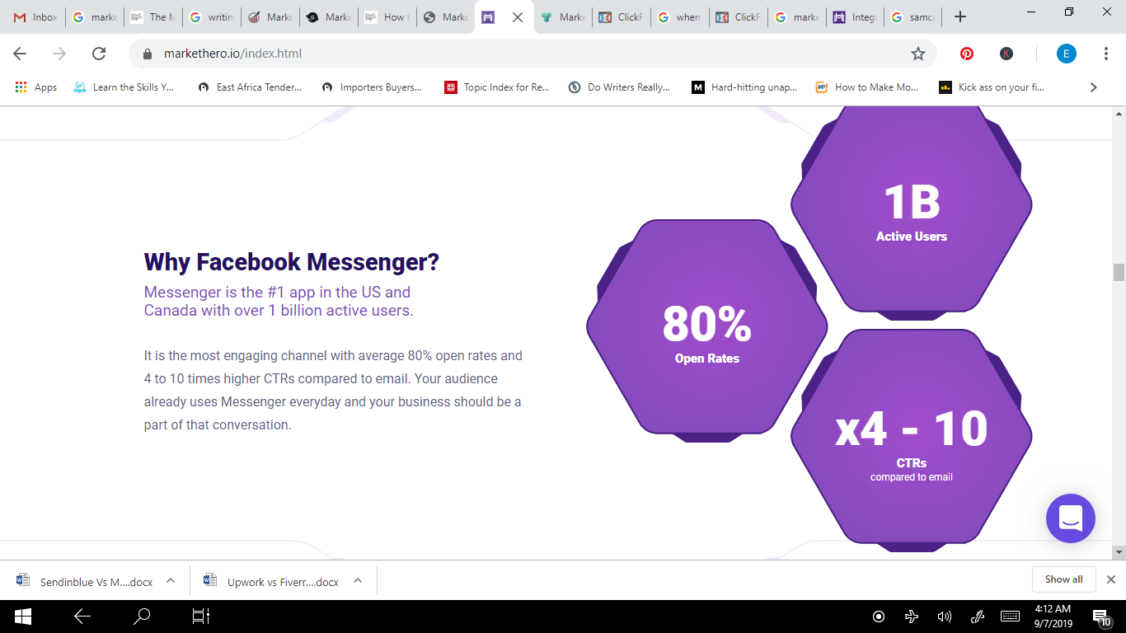Click the scrollbar down arrow

coord(1119,552)
